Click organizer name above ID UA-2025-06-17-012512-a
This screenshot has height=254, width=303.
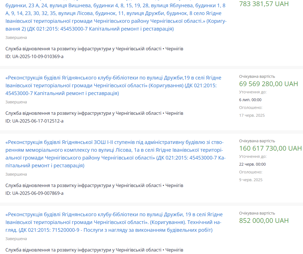[x=94, y=113]
